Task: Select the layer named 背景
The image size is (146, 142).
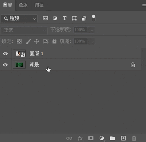Action: pyautogui.click(x=34, y=65)
